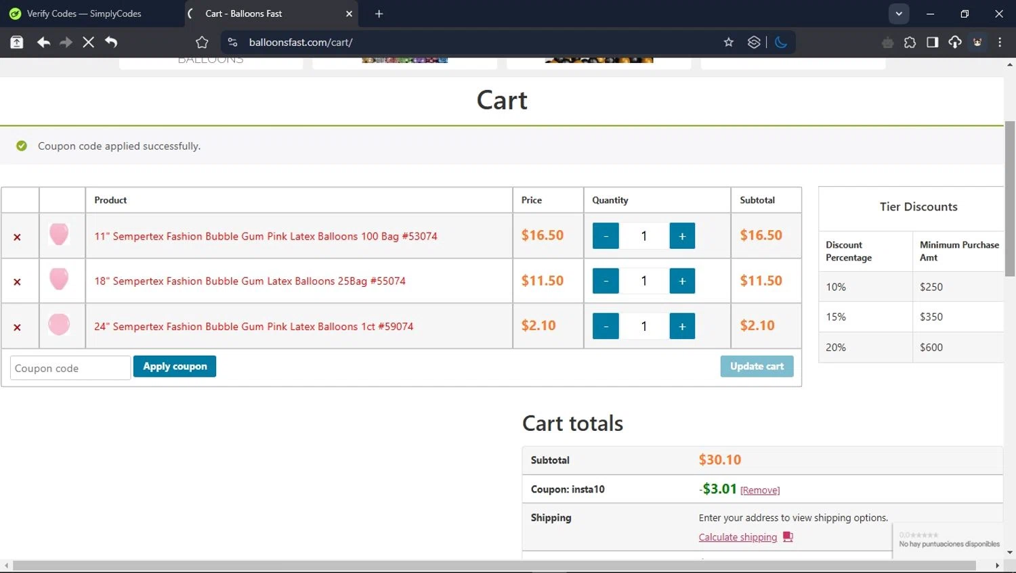Go back to the previous page

tap(43, 42)
